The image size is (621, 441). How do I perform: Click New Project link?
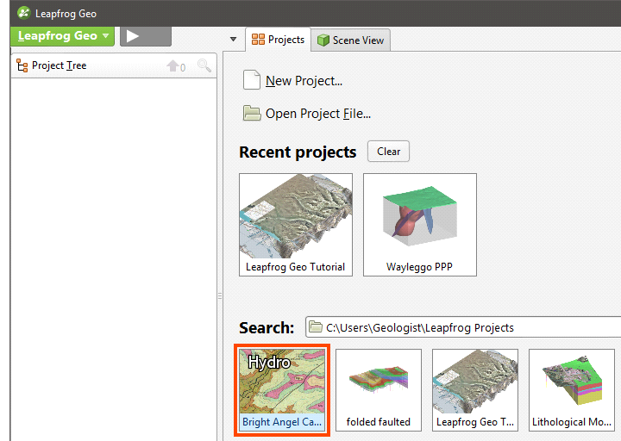(x=304, y=81)
